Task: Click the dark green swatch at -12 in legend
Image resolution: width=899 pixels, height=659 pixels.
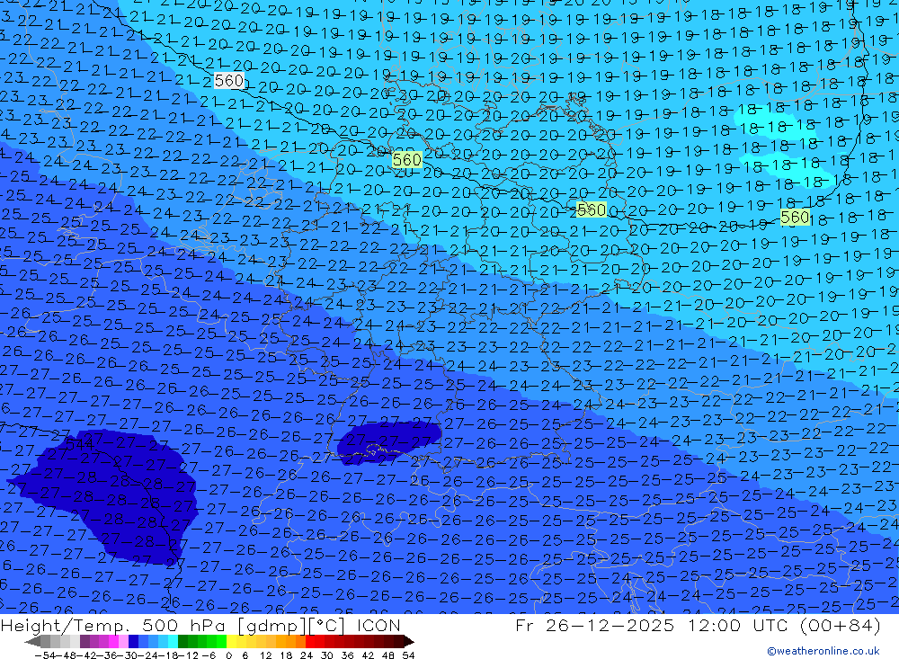Action: 182,641
